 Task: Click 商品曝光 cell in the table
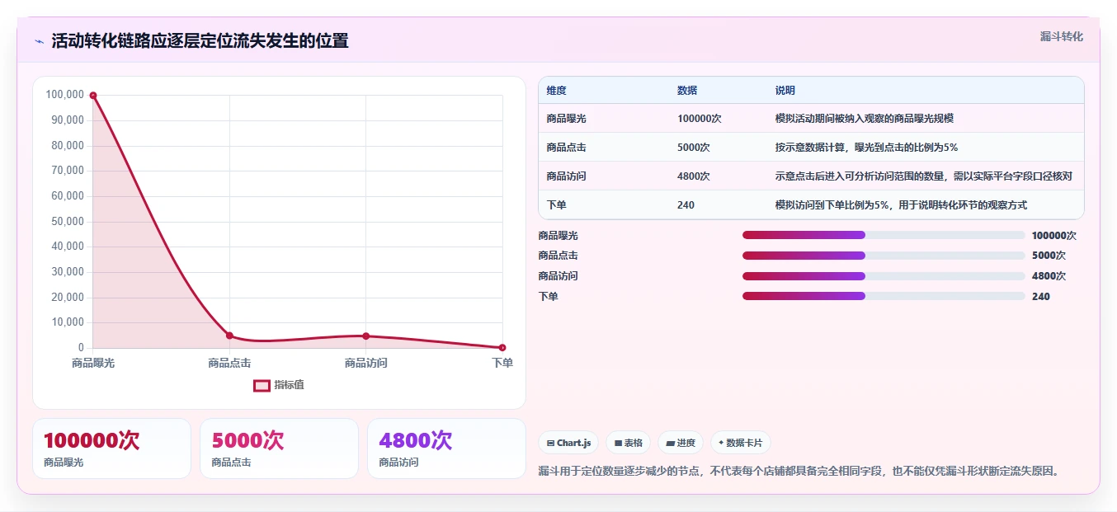coord(566,119)
